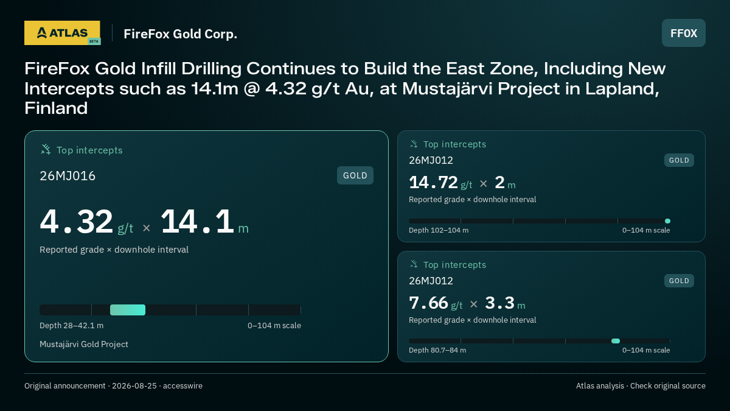Click the 'Depth 28–42.1 m' label
The image size is (730, 411).
[71, 326]
